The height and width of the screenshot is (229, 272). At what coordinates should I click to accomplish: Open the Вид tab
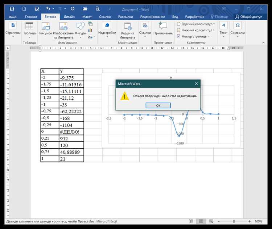pyautogui.click(x=175, y=17)
